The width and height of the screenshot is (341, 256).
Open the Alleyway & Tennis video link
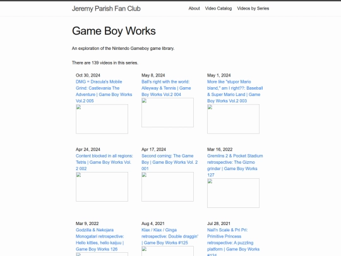pyautogui.click(x=166, y=88)
